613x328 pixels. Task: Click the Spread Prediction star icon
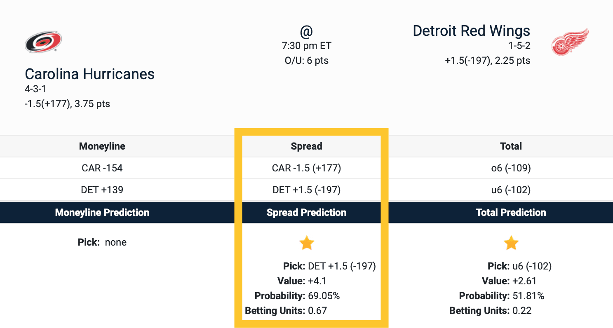[x=307, y=243]
